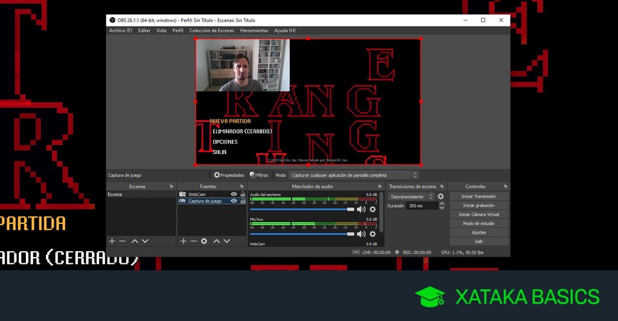The image size is (618, 321).
Task: Mute the Mic/Aux speaker icon
Action: (361, 234)
